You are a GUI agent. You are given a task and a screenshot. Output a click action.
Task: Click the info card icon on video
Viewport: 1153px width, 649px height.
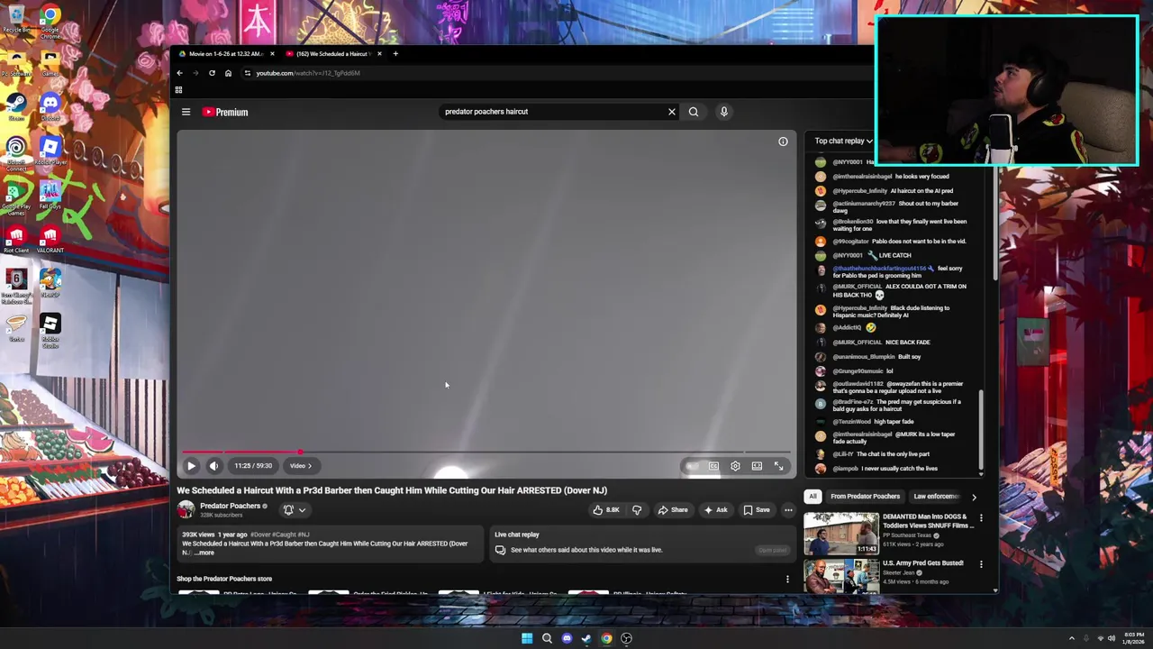click(783, 142)
